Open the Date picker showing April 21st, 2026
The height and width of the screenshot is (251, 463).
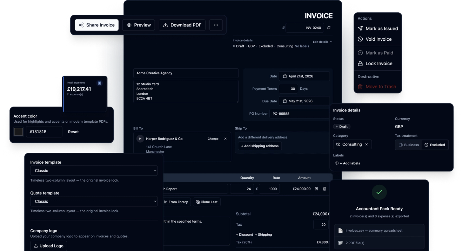(x=304, y=76)
